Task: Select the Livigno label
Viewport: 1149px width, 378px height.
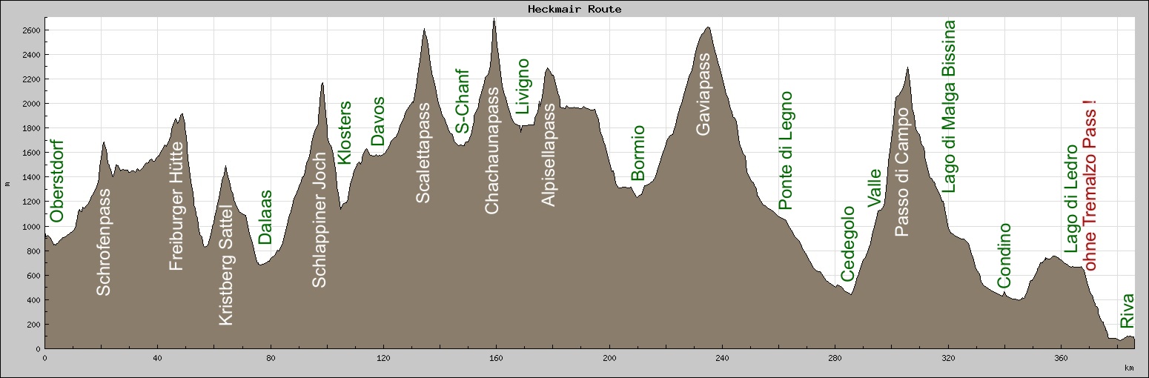Action: coord(523,87)
